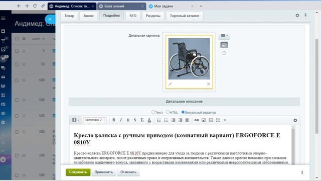This screenshot has height=181, width=321.
Task: Choose a file from site structure icon
Action: [x=224, y=53]
